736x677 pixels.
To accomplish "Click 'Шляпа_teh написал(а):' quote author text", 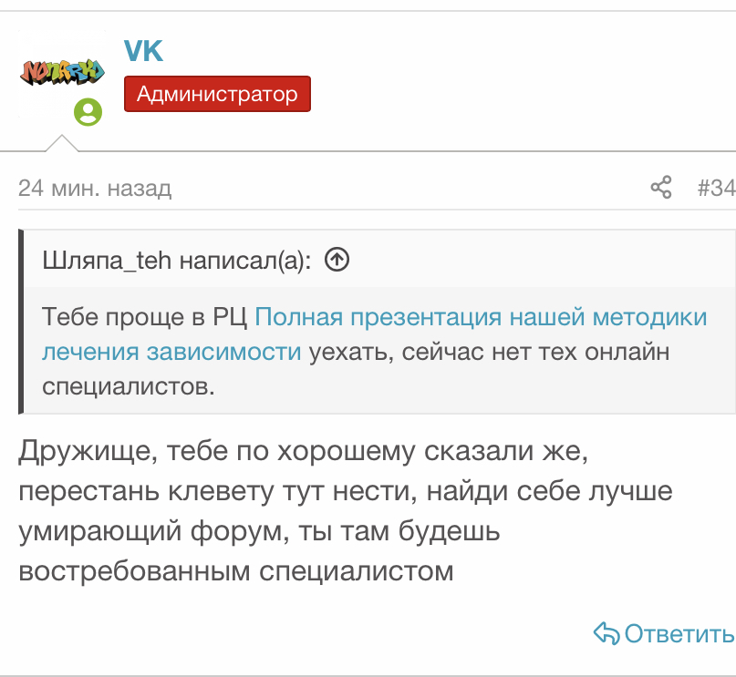I will pyautogui.click(x=177, y=261).
